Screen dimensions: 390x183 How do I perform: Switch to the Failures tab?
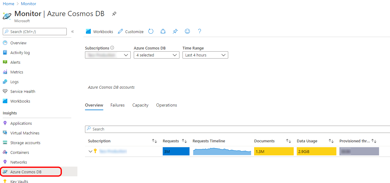pos(117,105)
